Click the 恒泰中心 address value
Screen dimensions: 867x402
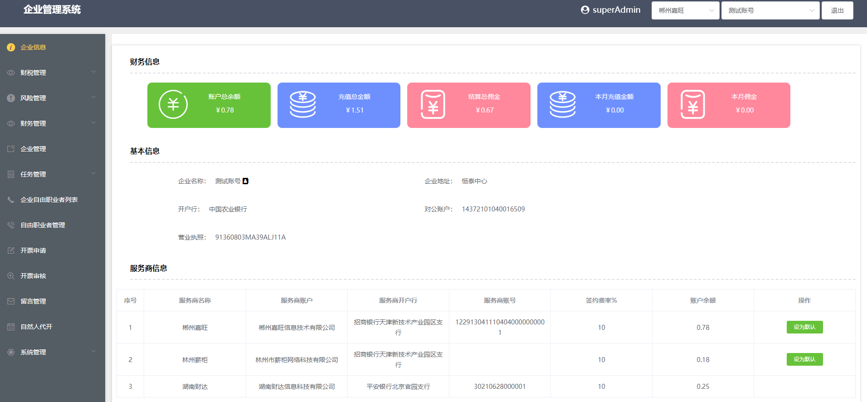tap(474, 181)
